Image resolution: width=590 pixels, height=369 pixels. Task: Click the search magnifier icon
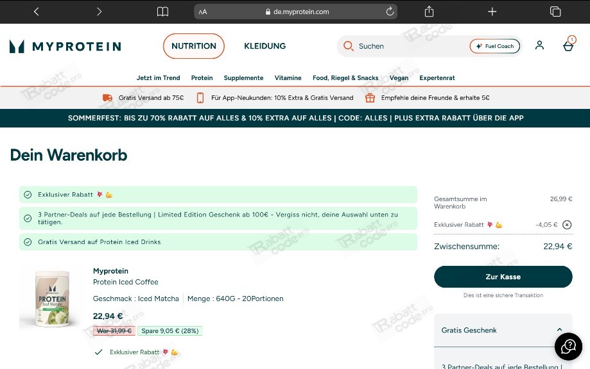click(349, 46)
